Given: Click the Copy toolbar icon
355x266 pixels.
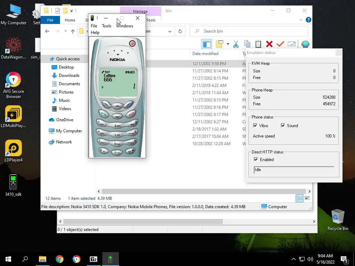Looking at the screenshot, I should [247, 44].
